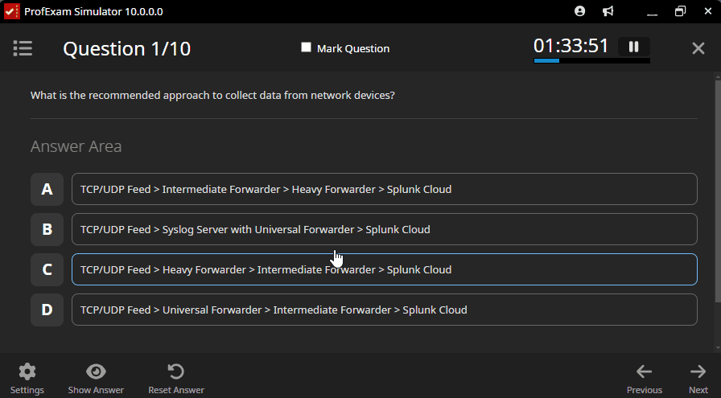Close the exam session with the X icon
This screenshot has height=398, width=721.
click(698, 48)
